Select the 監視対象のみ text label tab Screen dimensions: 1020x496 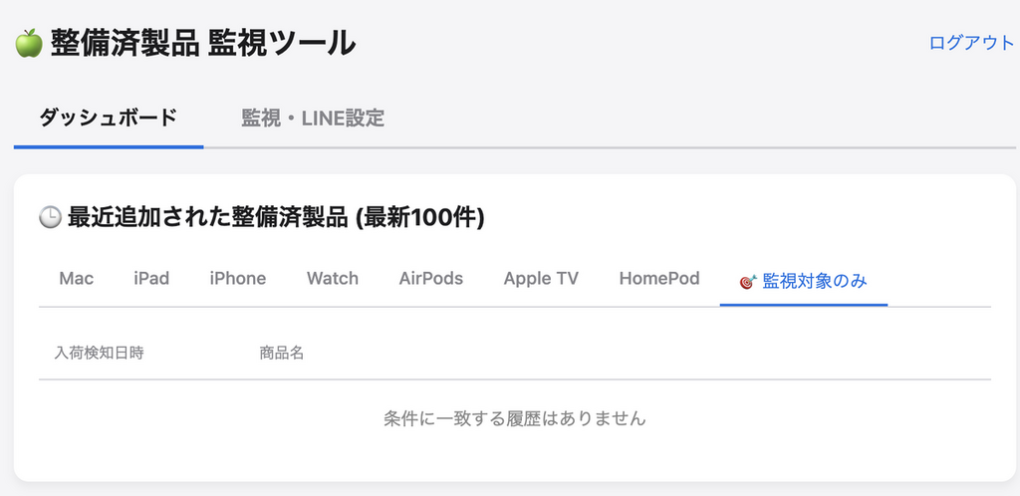(815, 281)
